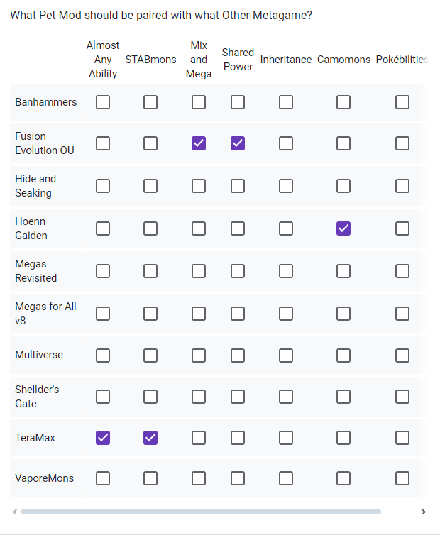Check Hide and Seaking for Inheritance
The height and width of the screenshot is (535, 440).
(286, 186)
